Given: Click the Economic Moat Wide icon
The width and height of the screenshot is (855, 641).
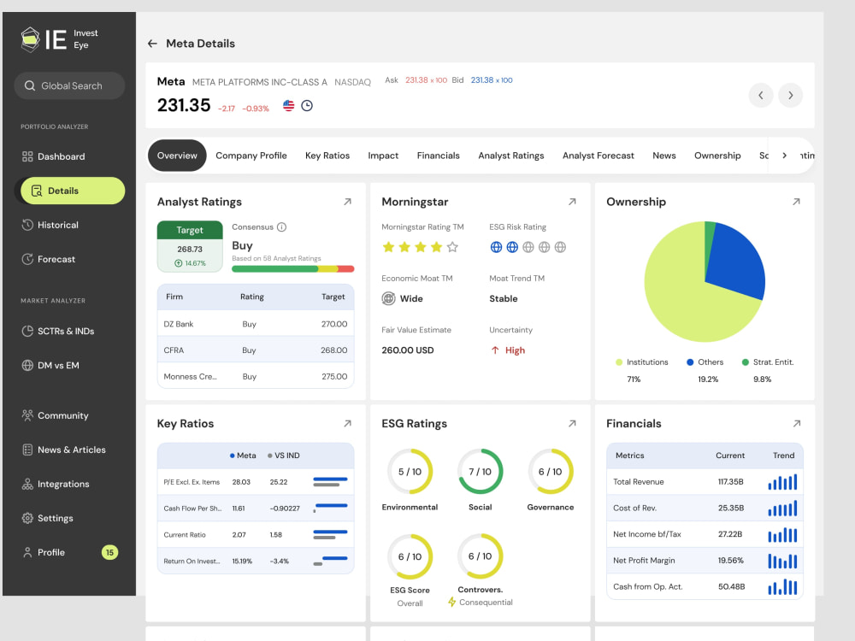Looking at the screenshot, I should click(x=388, y=298).
